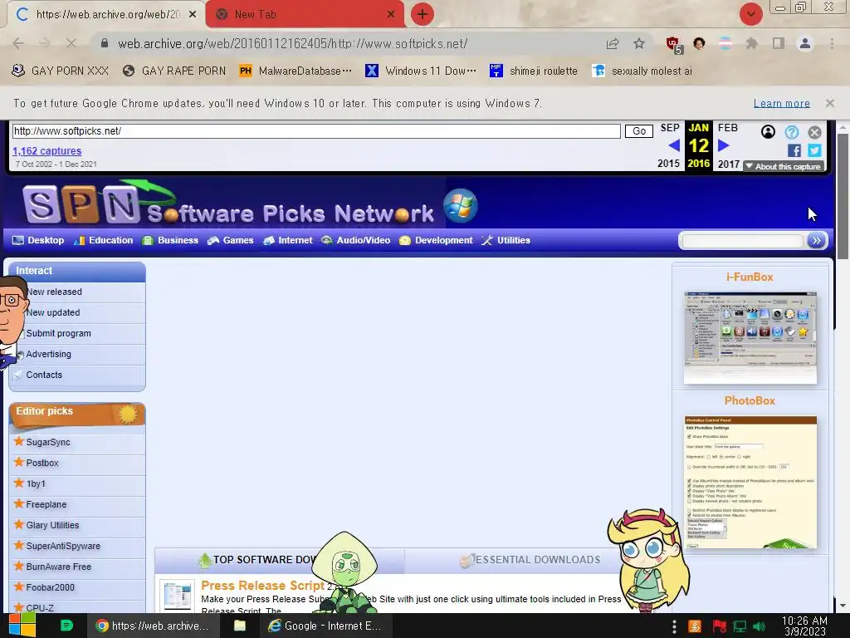Open the Postbox editor pick
This screenshot has width=850, height=638.
point(42,463)
